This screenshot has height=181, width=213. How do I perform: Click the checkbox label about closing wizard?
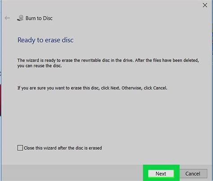pos(63,148)
